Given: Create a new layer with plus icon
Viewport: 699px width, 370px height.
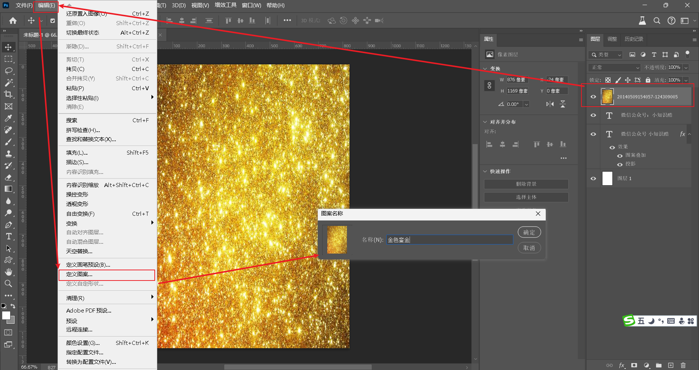Looking at the screenshot, I should tap(671, 365).
